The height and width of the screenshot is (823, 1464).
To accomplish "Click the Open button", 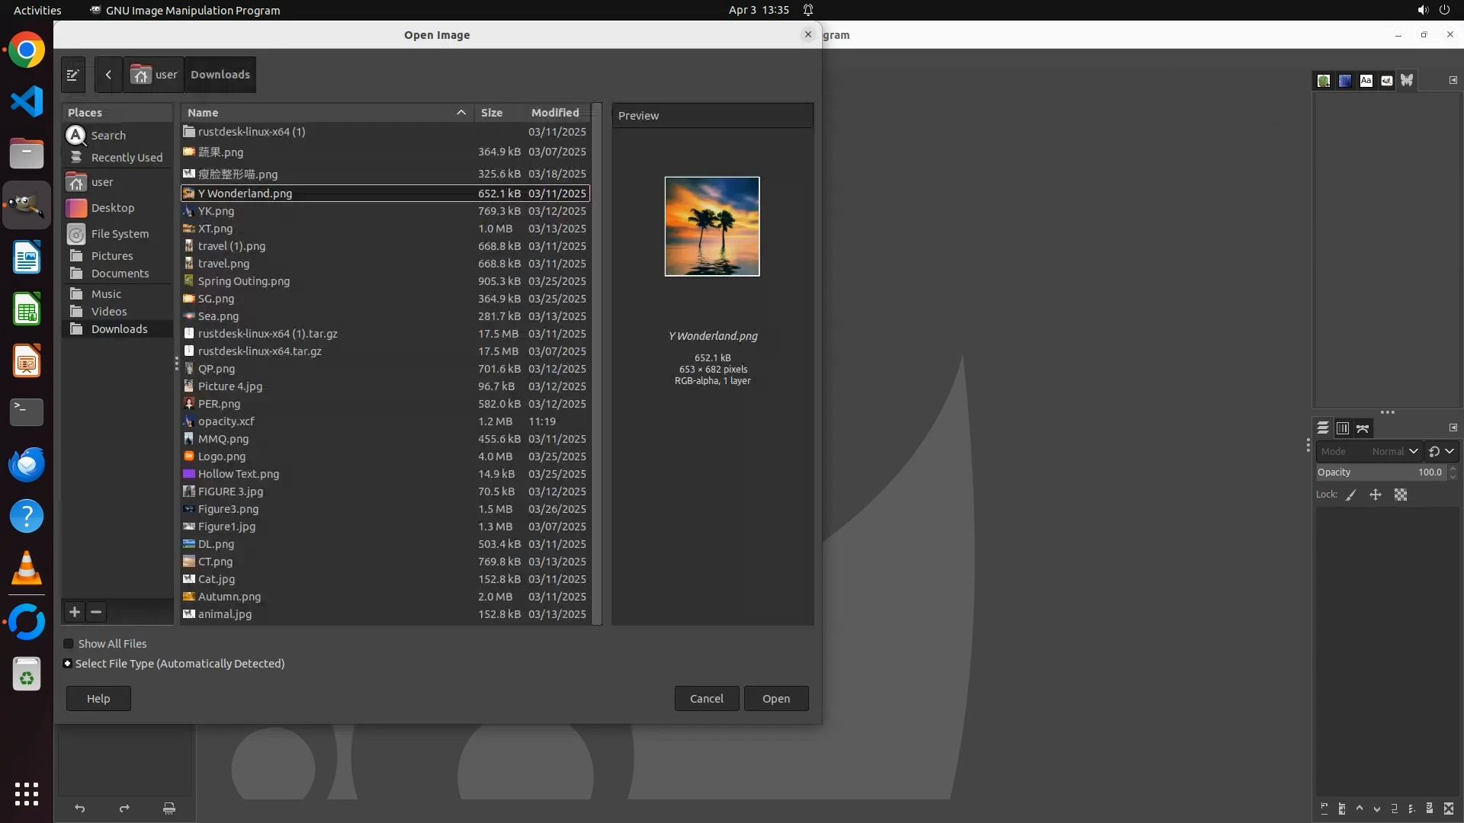I will click(775, 699).
